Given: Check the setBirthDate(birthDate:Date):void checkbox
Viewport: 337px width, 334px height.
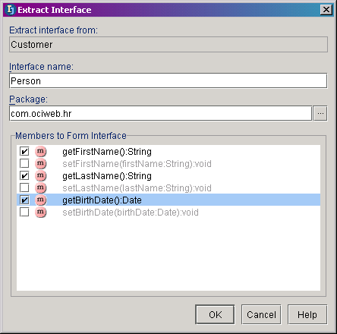Looking at the screenshot, I should coord(24,212).
